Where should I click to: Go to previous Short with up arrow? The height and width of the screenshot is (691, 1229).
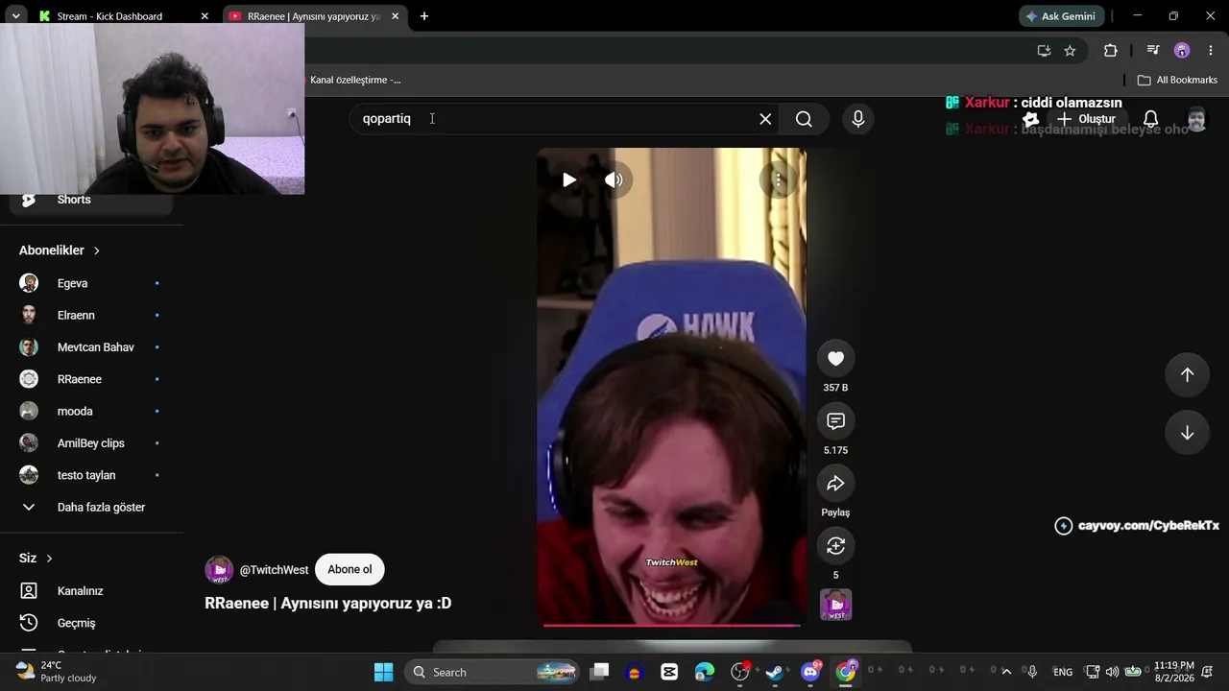pyautogui.click(x=1187, y=375)
